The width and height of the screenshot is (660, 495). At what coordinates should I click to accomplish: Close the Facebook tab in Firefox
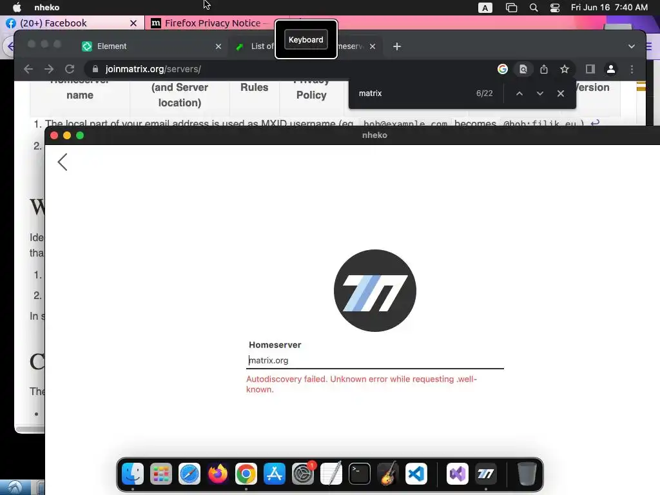(133, 23)
